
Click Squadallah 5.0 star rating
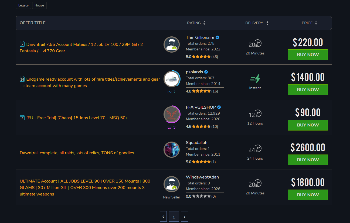click(x=201, y=162)
